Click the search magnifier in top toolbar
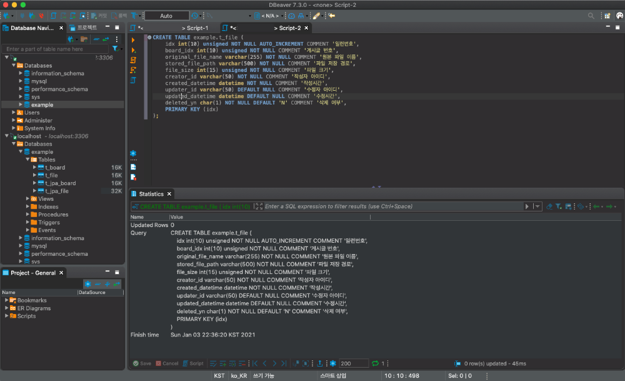This screenshot has width=625, height=381. click(591, 16)
